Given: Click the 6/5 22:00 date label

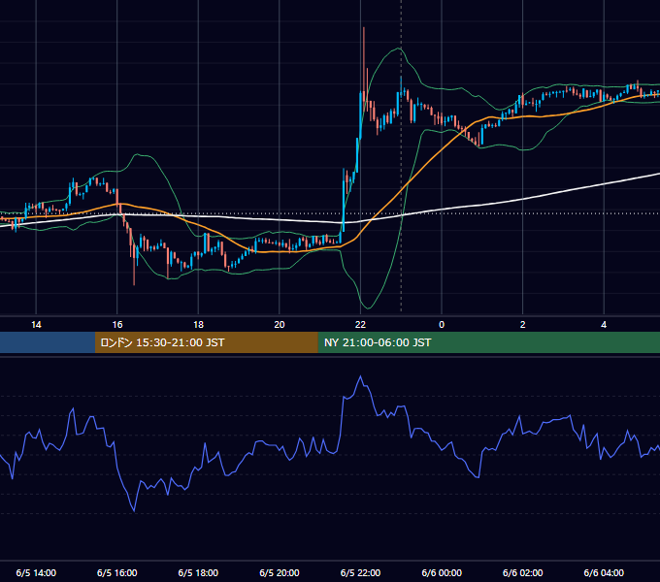Looking at the screenshot, I should click(x=360, y=572).
